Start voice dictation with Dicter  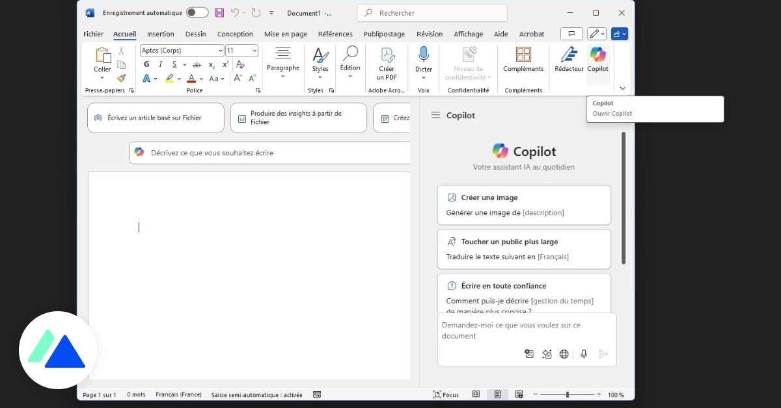pos(424,60)
